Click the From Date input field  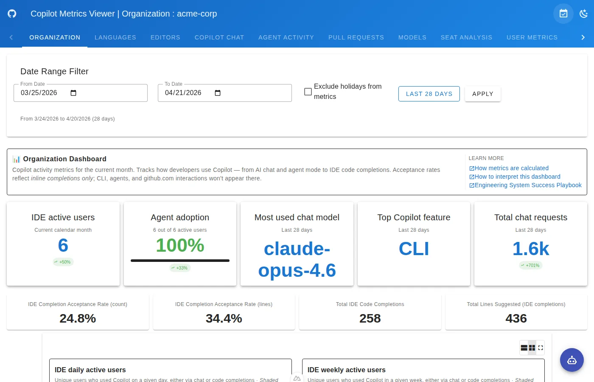coord(81,93)
